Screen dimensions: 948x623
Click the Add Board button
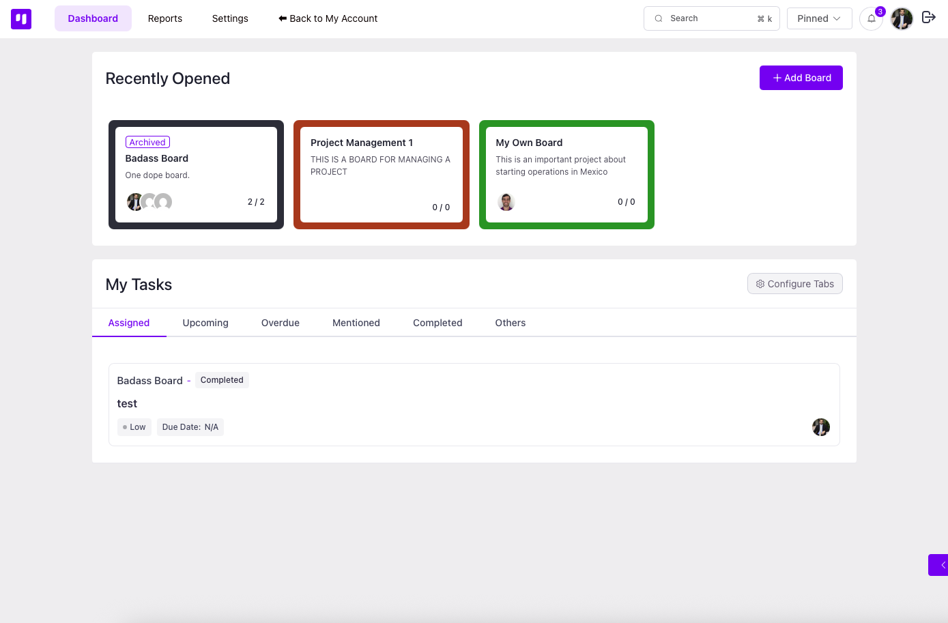tap(801, 78)
